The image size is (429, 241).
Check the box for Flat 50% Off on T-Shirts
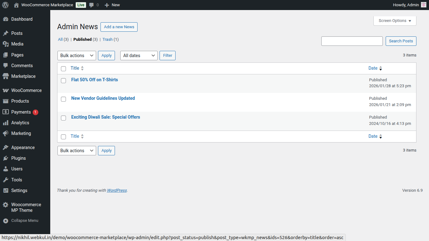[63, 81]
